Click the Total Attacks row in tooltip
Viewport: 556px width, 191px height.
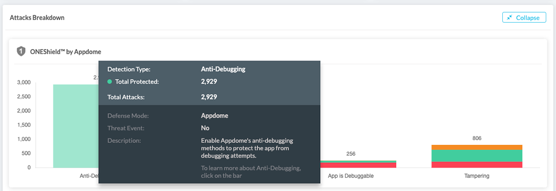(162, 97)
